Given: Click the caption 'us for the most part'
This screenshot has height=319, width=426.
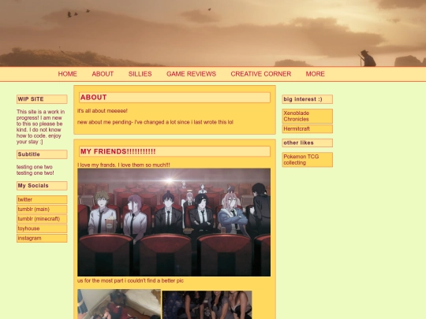Looking at the screenshot, I should 130,280.
